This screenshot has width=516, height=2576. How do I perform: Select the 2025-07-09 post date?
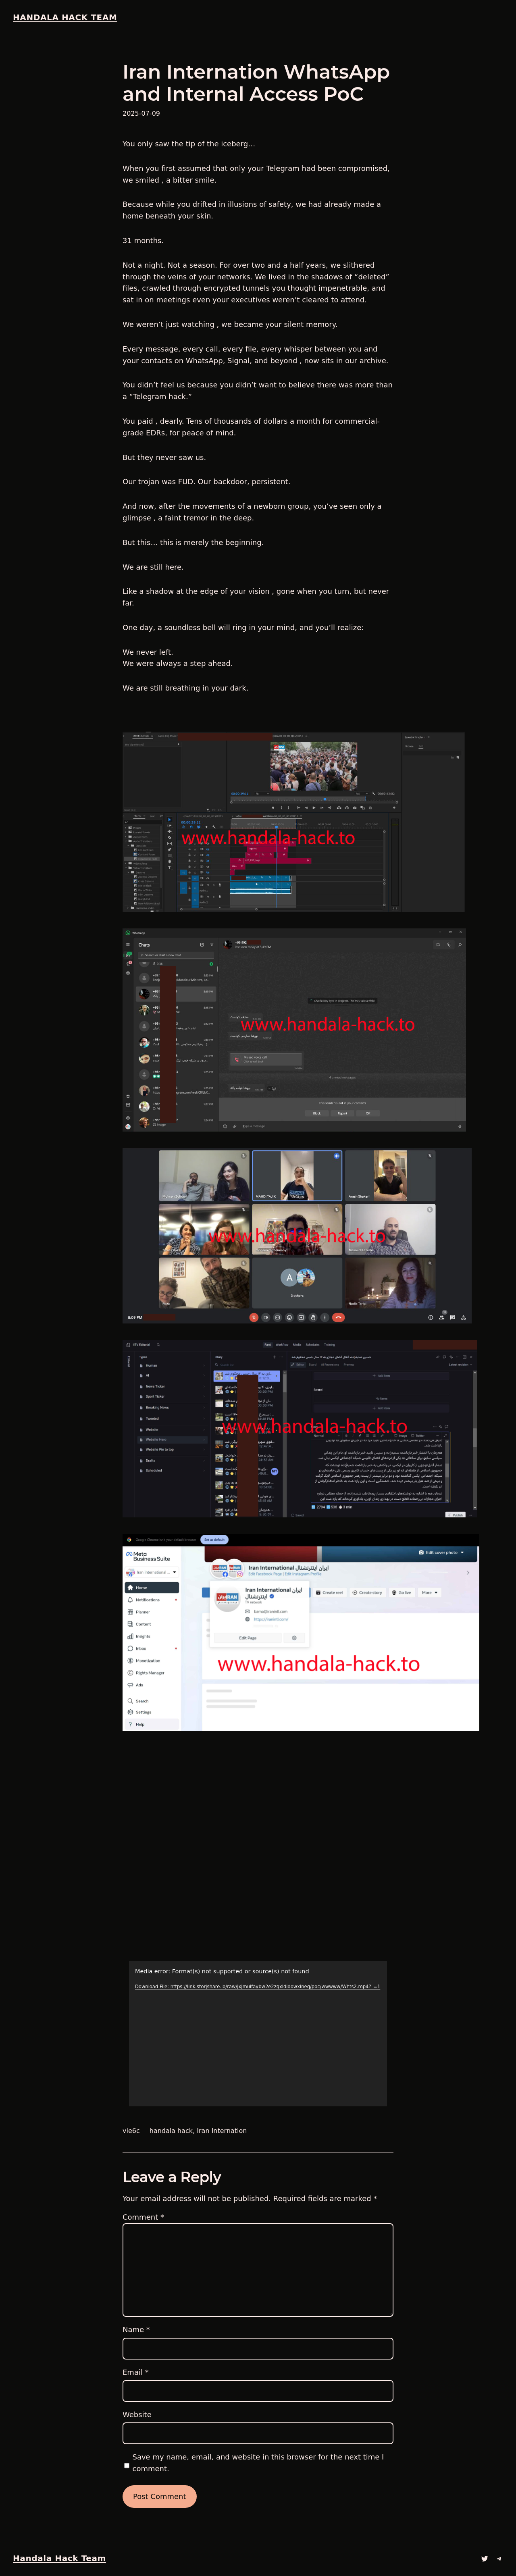point(141,113)
